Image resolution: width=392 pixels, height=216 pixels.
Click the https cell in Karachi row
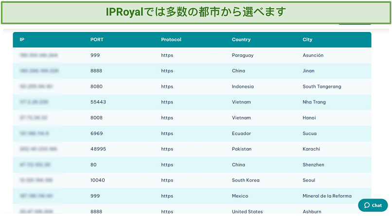coord(167,149)
